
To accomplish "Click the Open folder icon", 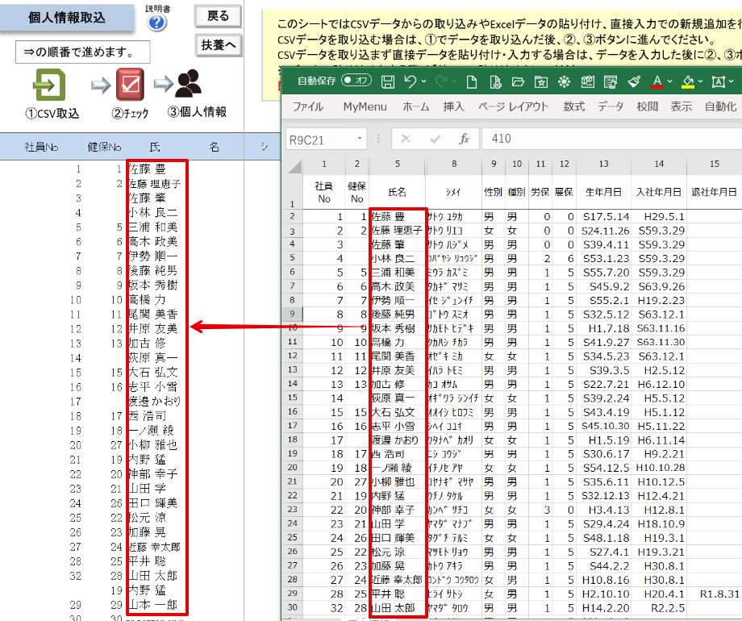I will pyautogui.click(x=518, y=82).
